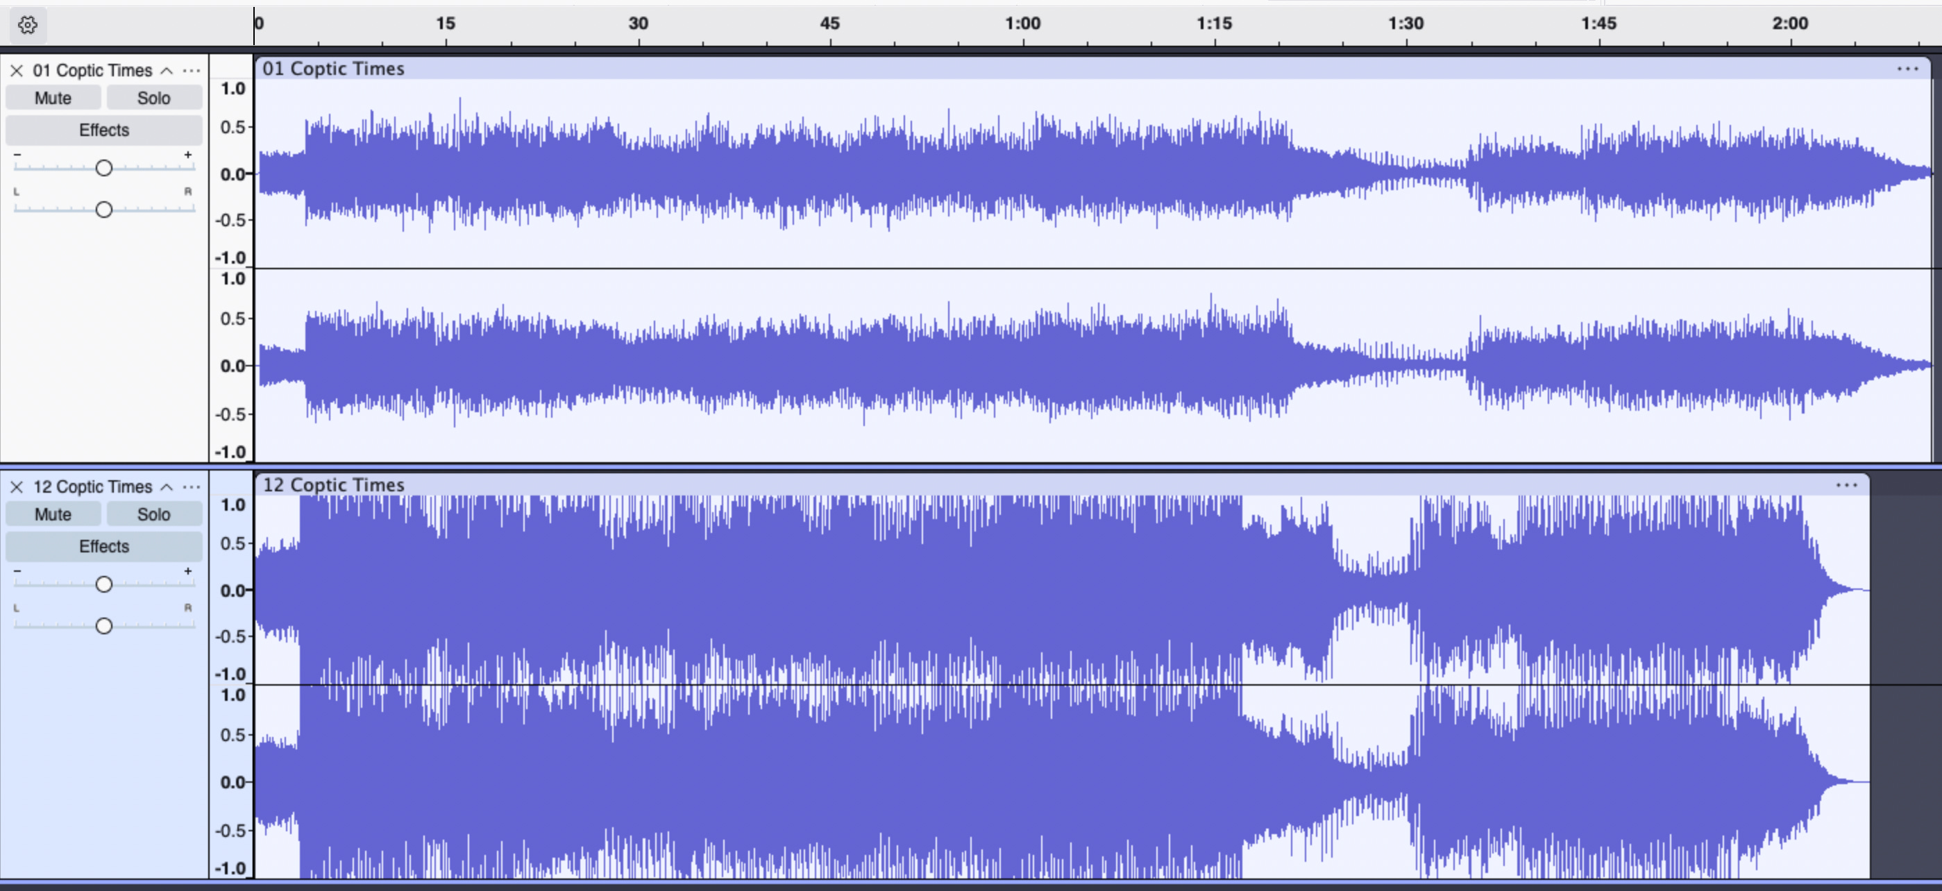Click pan slider knob on 12 Coptic Times
This screenshot has width=1942, height=891.
pyautogui.click(x=104, y=626)
